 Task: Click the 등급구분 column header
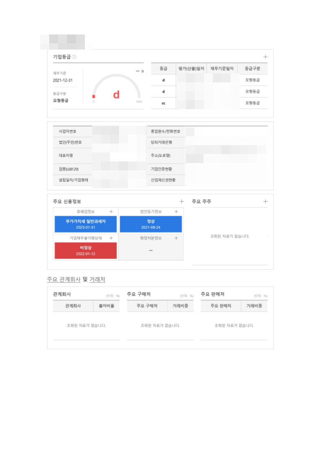coord(253,69)
